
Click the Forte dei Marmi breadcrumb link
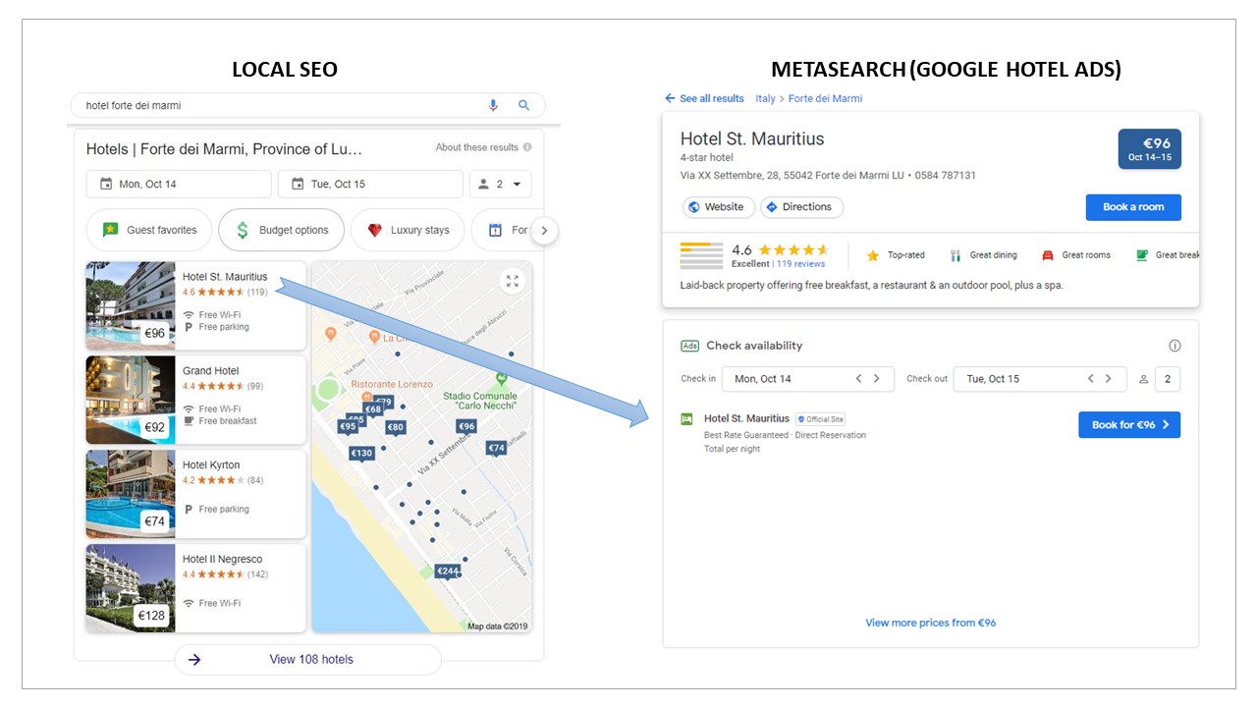point(825,98)
